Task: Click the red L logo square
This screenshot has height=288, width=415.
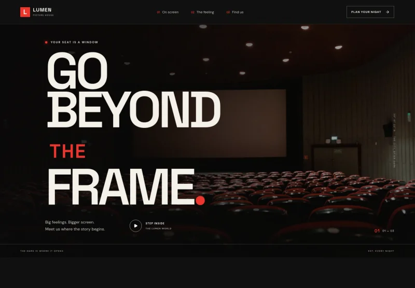Action: point(25,12)
